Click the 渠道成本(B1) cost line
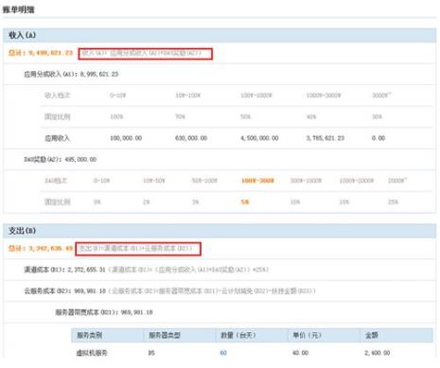 pos(147,270)
